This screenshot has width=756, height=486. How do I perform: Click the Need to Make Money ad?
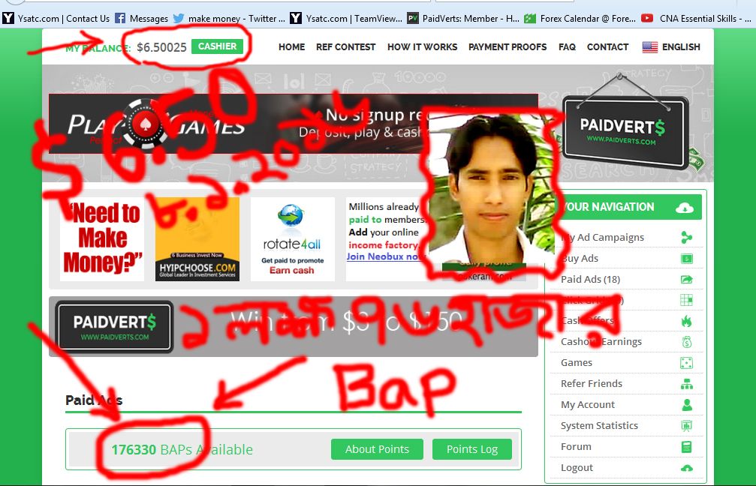coord(102,239)
